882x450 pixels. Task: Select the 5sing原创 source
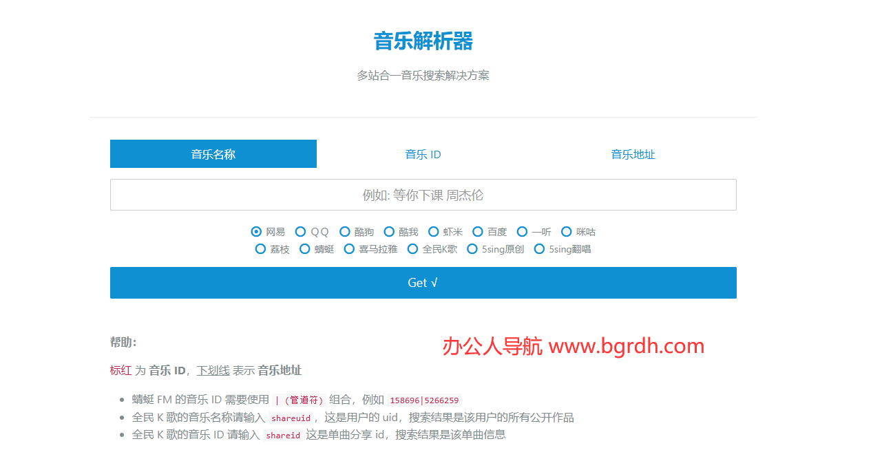coord(472,249)
